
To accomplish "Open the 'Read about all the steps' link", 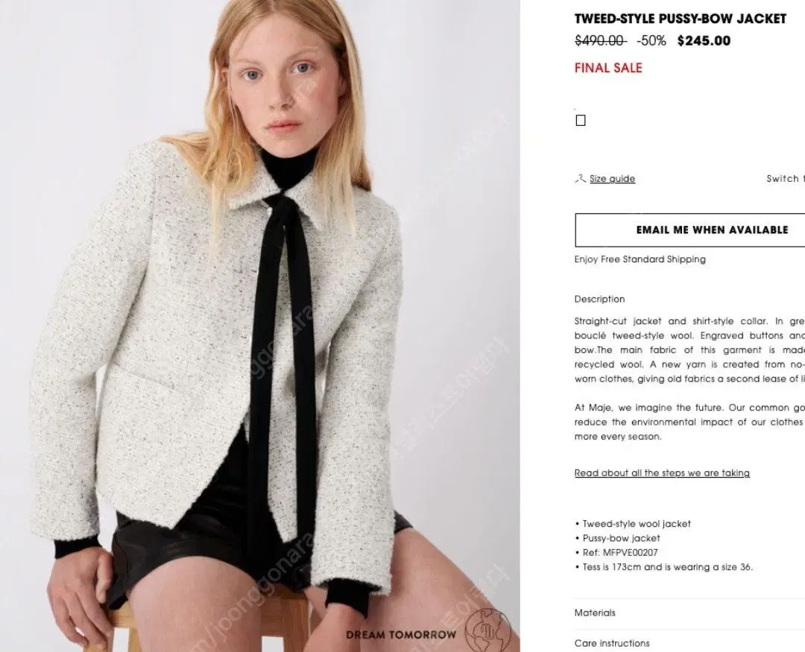I will (662, 473).
